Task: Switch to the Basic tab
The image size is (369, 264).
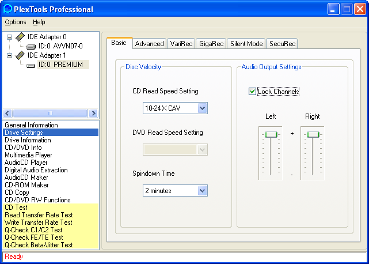Action: point(119,43)
